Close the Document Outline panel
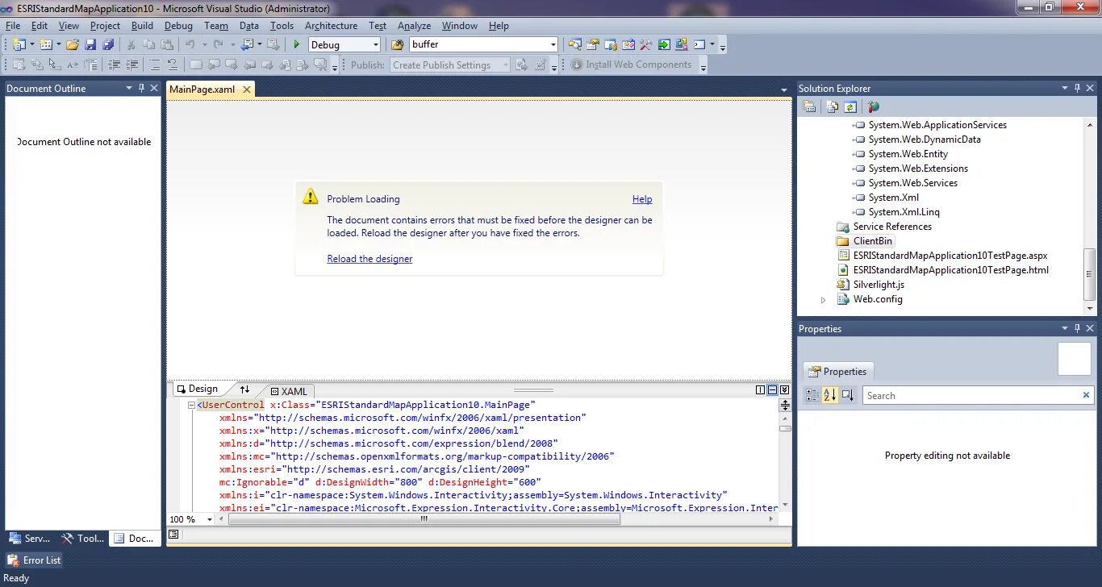Screen dimensions: 1102x587 click(x=154, y=88)
